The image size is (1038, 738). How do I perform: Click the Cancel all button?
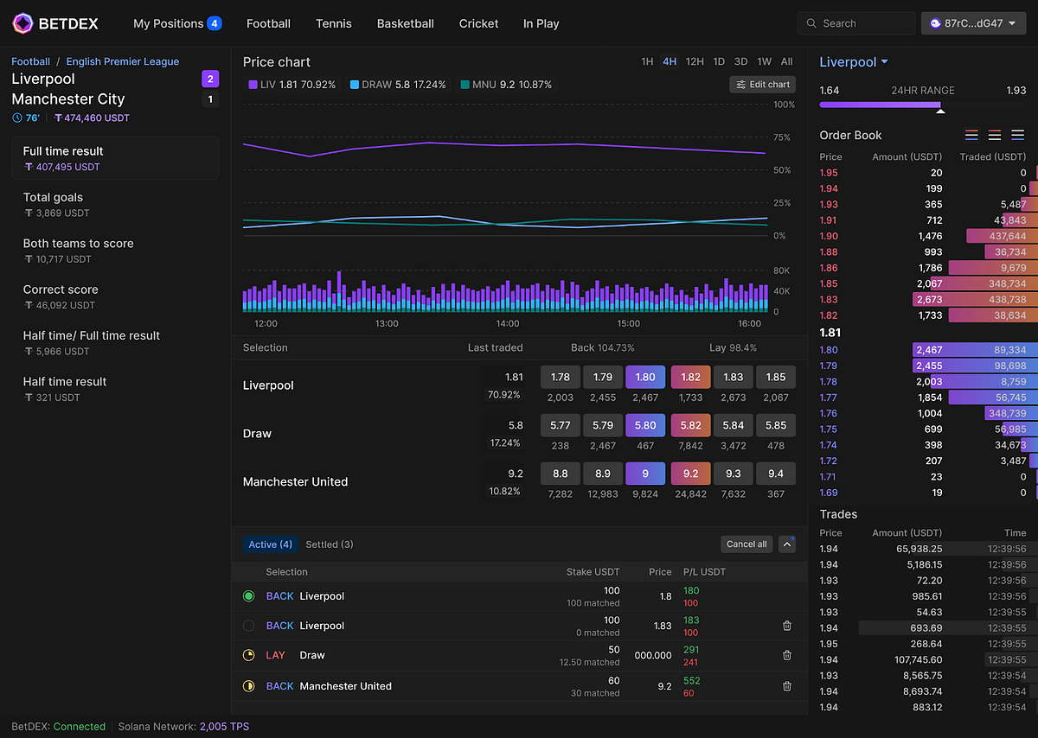tap(746, 544)
